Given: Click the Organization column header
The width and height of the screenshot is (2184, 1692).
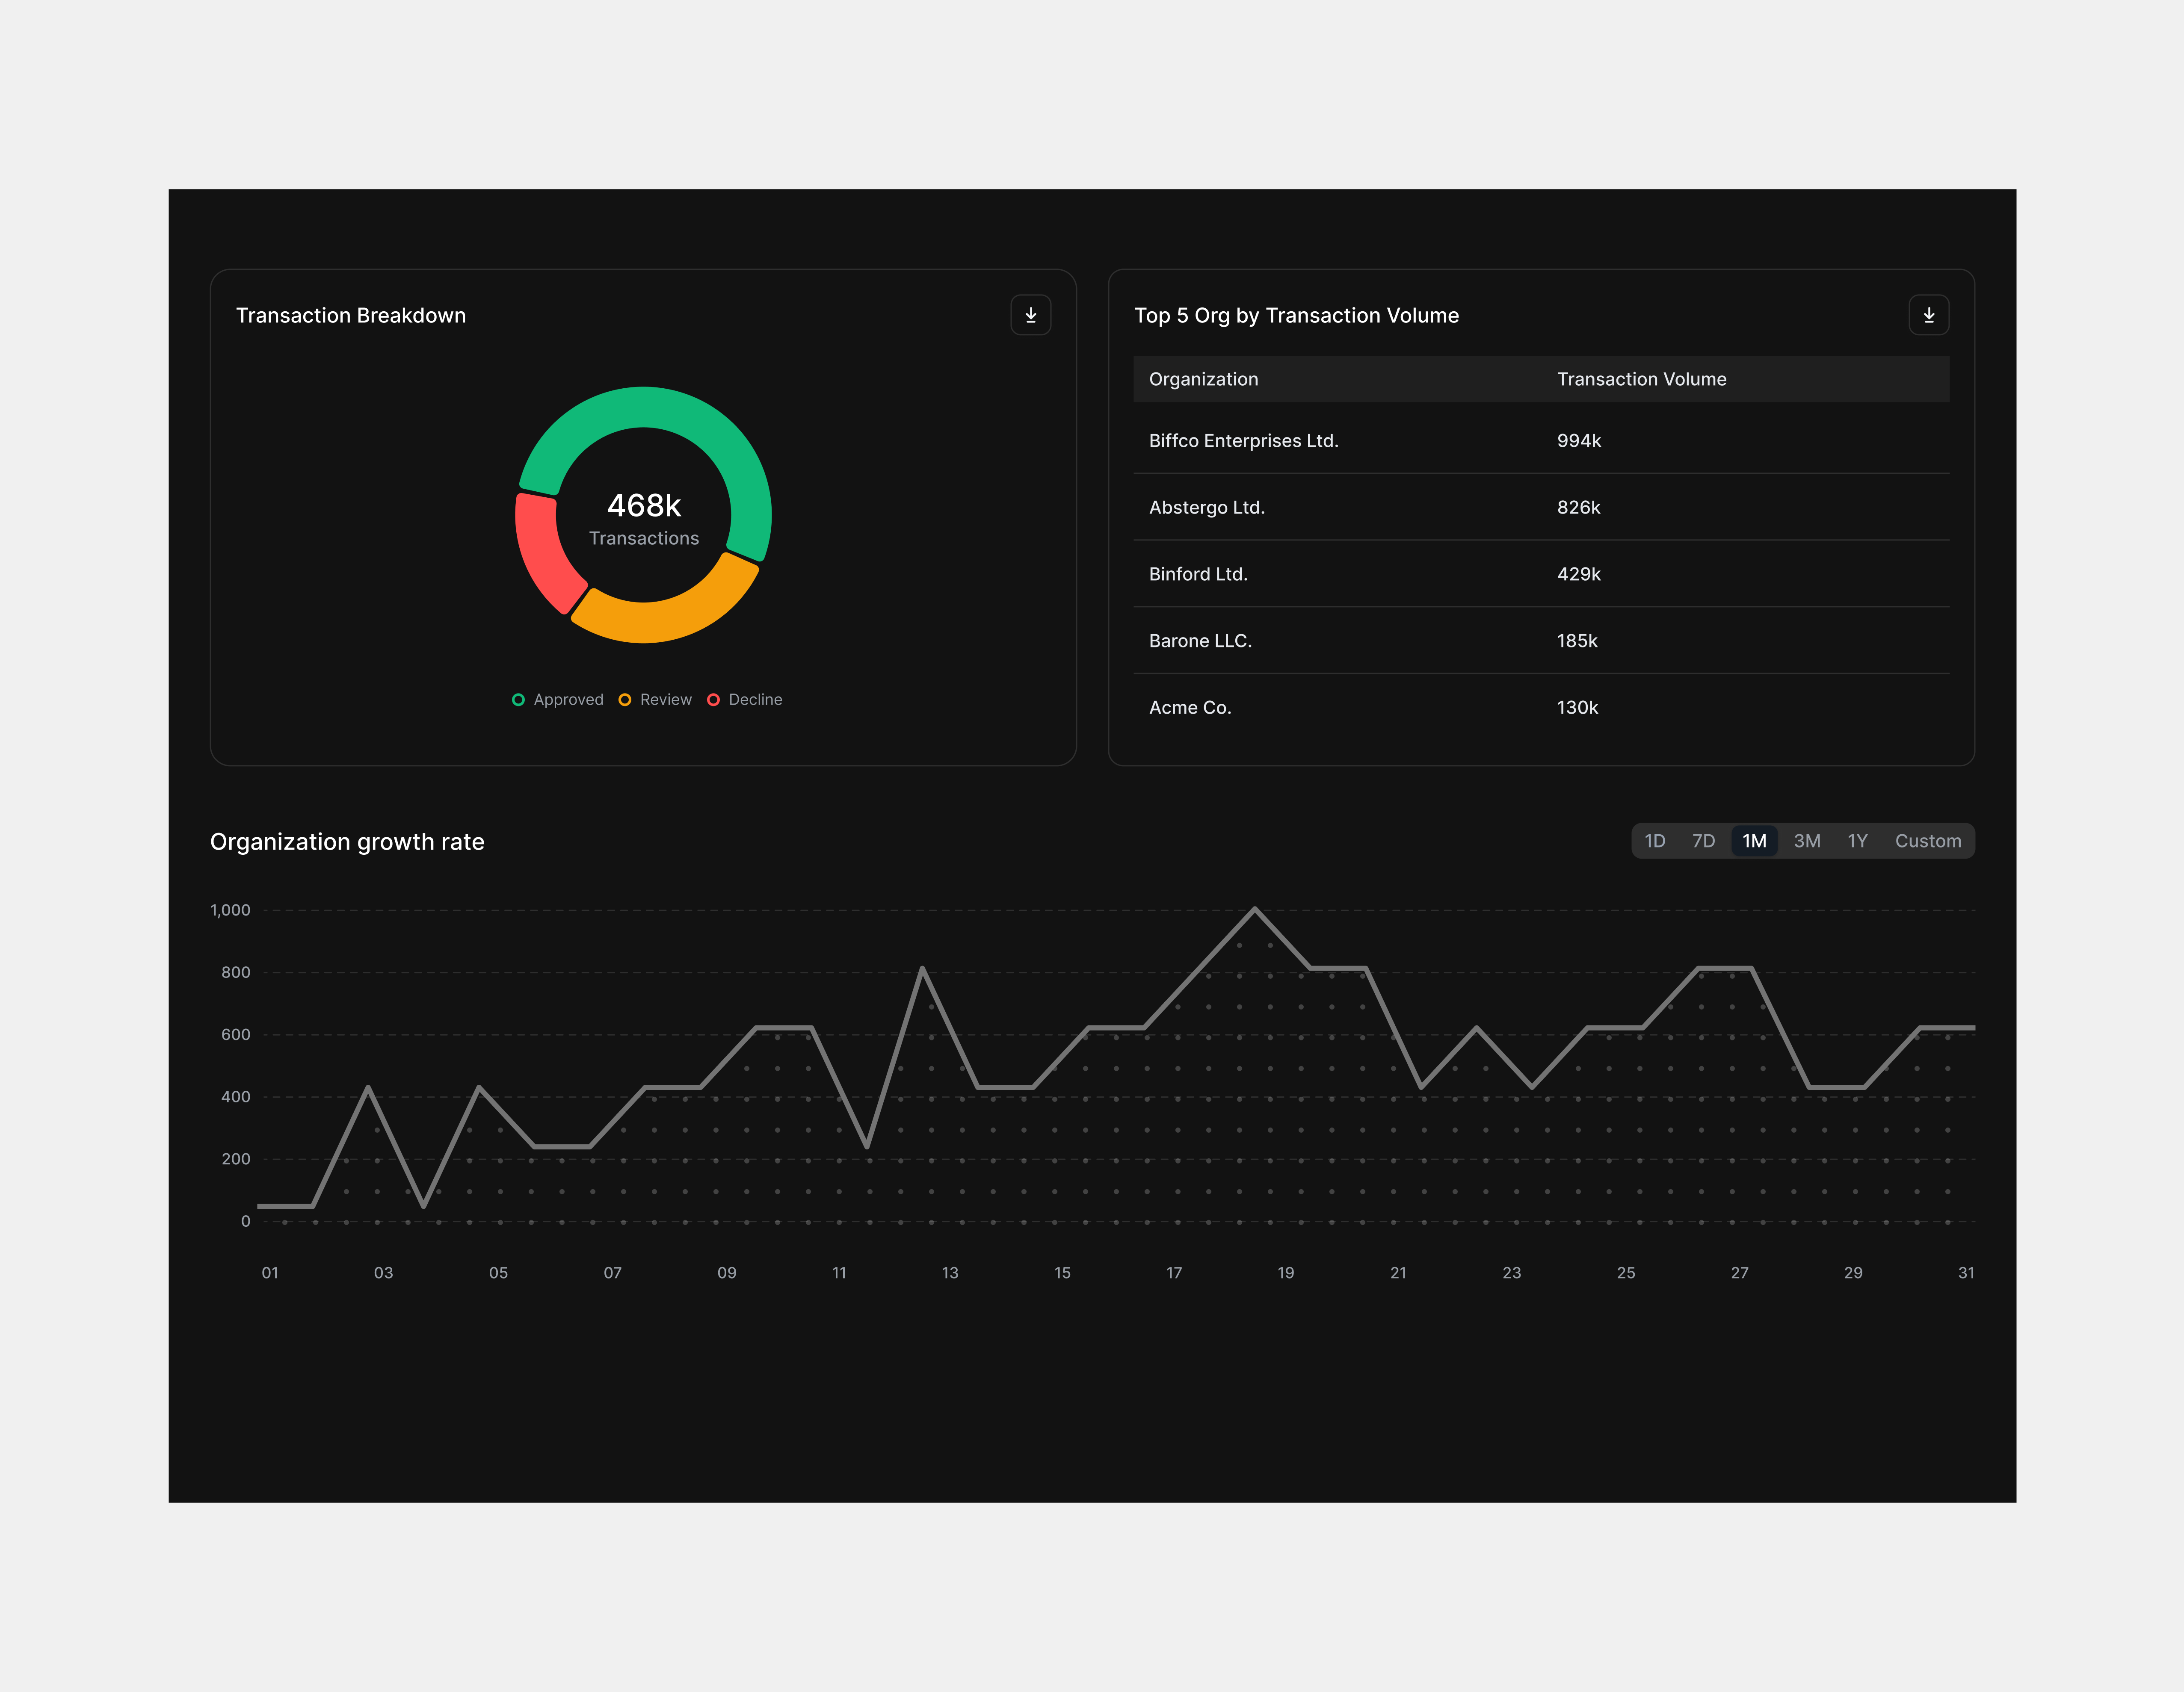Looking at the screenshot, I should 1203,379.
